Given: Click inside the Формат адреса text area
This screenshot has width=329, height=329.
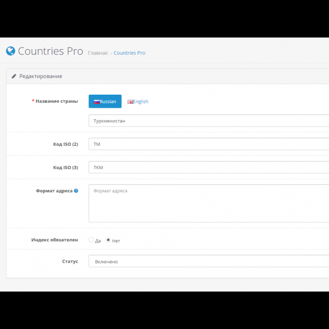Looking at the screenshot, I should point(209,203).
